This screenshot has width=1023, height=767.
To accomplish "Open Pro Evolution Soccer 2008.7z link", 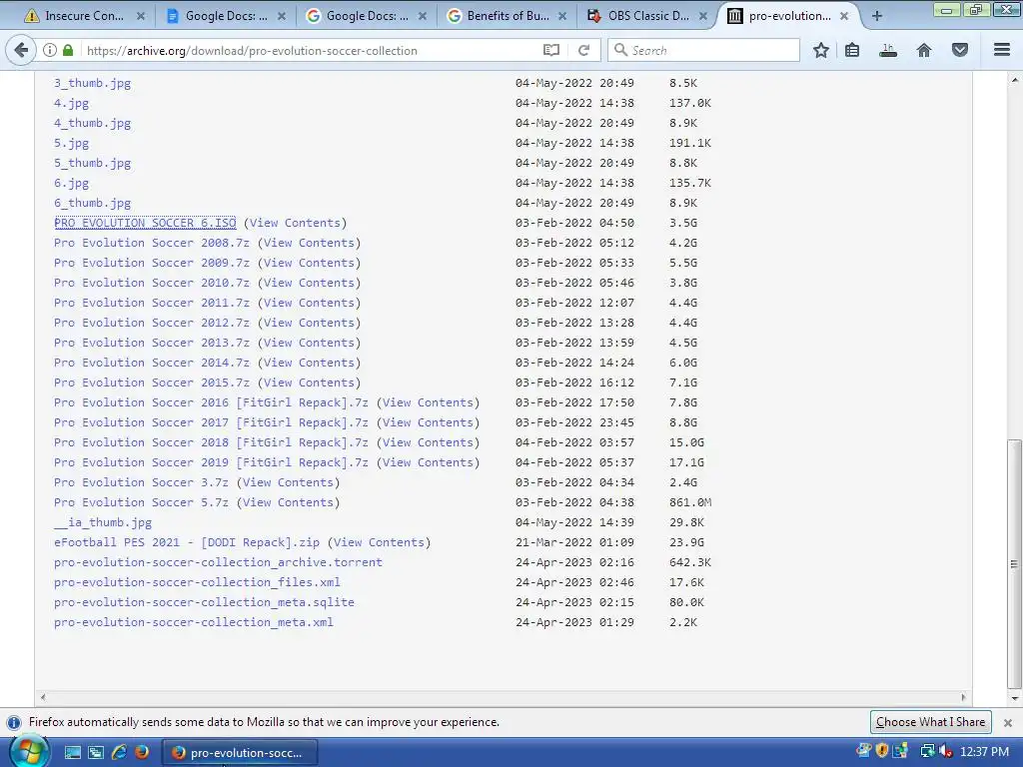I will click(152, 243).
